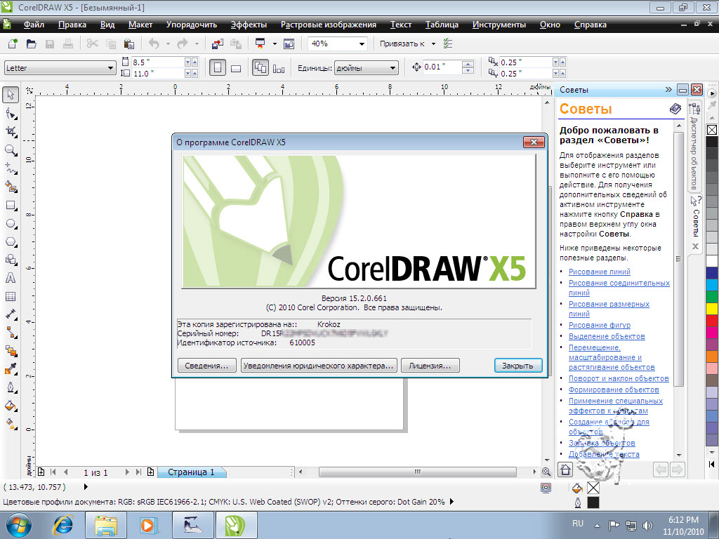Select the Freehand drawing tool
Screen dimensions: 719x539
click(11, 168)
